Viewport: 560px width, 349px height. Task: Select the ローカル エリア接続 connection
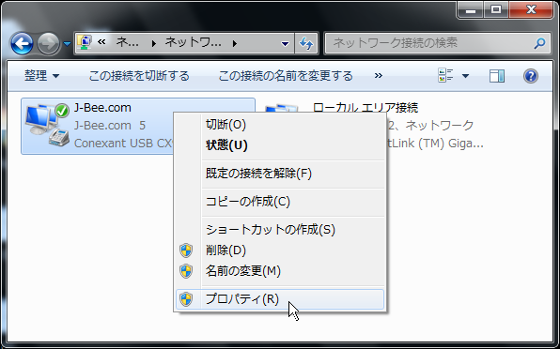point(366,107)
